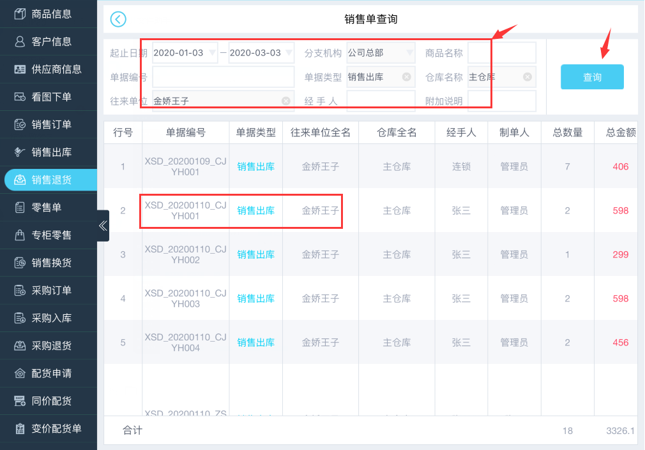645x450 pixels.
Task: Click the 供应商信息 card icon
Action: pyautogui.click(x=20, y=69)
